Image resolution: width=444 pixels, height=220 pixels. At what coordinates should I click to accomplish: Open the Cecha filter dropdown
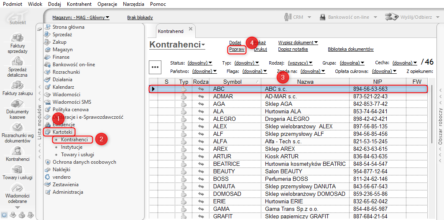pyautogui.click(x=404, y=62)
